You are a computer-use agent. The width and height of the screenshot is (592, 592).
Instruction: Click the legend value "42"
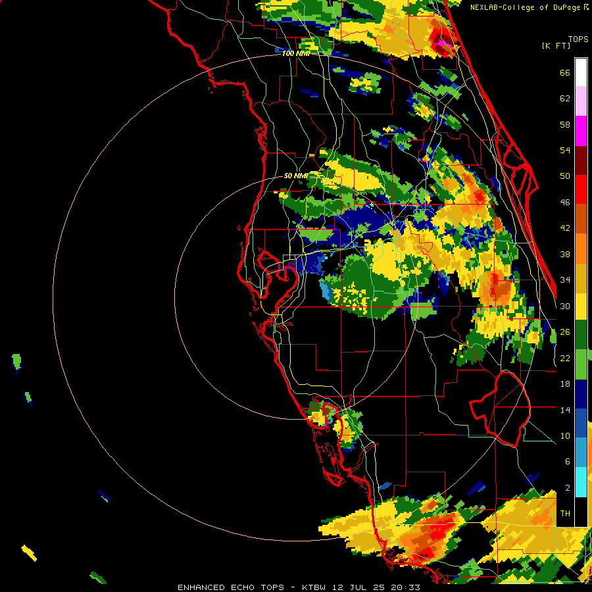(565, 228)
